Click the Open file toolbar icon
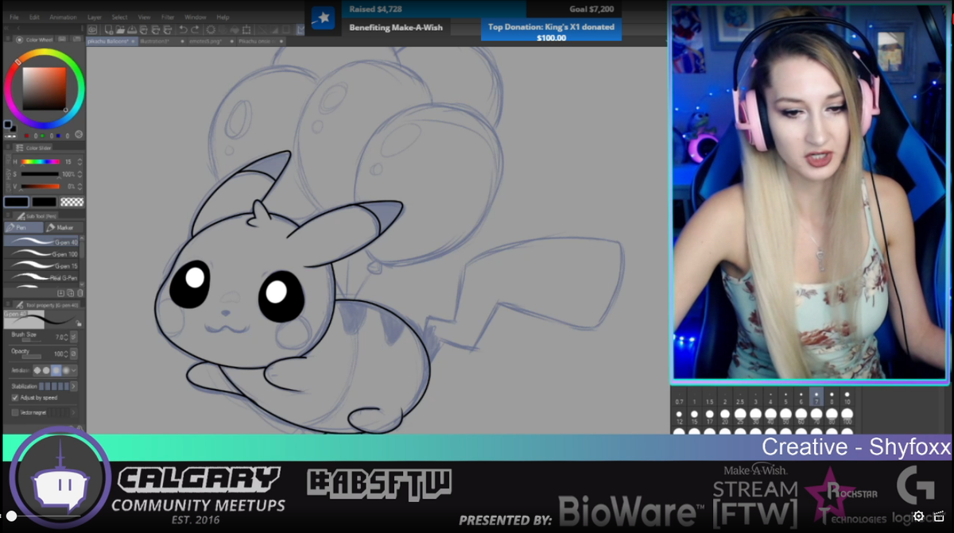The image size is (954, 533). click(120, 29)
